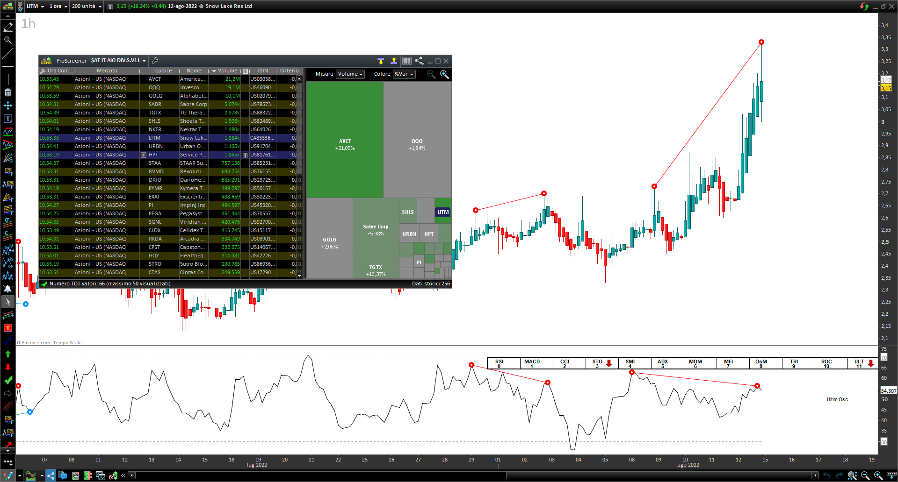898x482 pixels.
Task: Open the Colore %Var dropdown
Action: (404, 74)
